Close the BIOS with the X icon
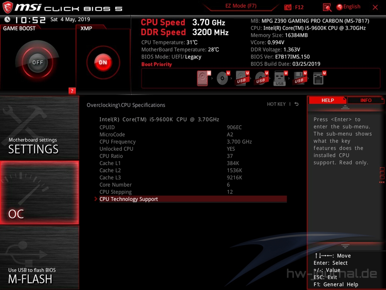This screenshot has width=386, height=290. (375, 7)
